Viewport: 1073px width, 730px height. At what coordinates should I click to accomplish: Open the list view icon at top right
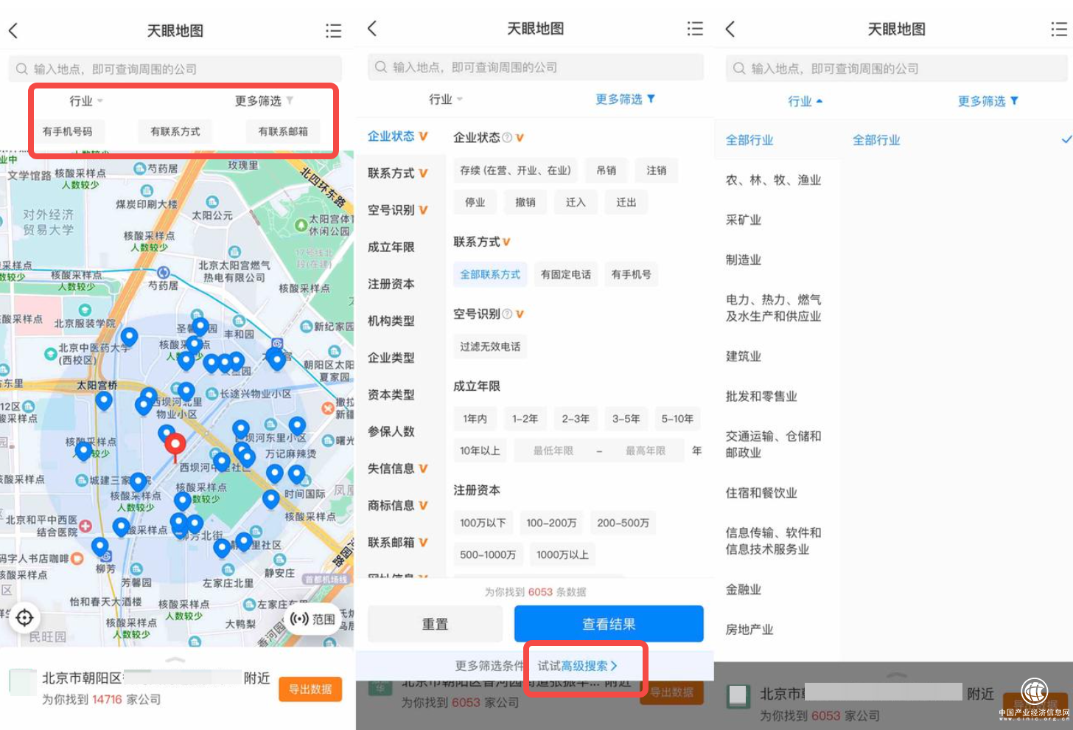coord(333,30)
